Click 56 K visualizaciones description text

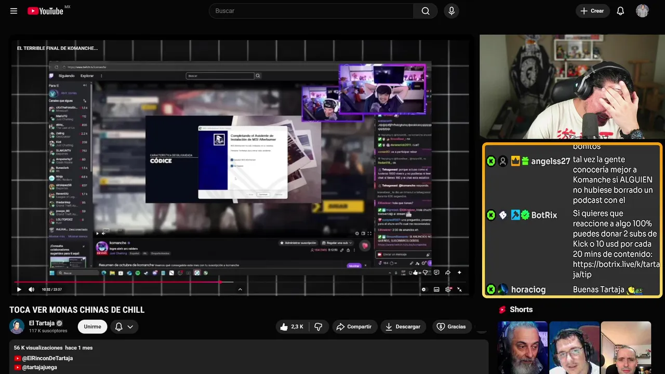(38, 348)
